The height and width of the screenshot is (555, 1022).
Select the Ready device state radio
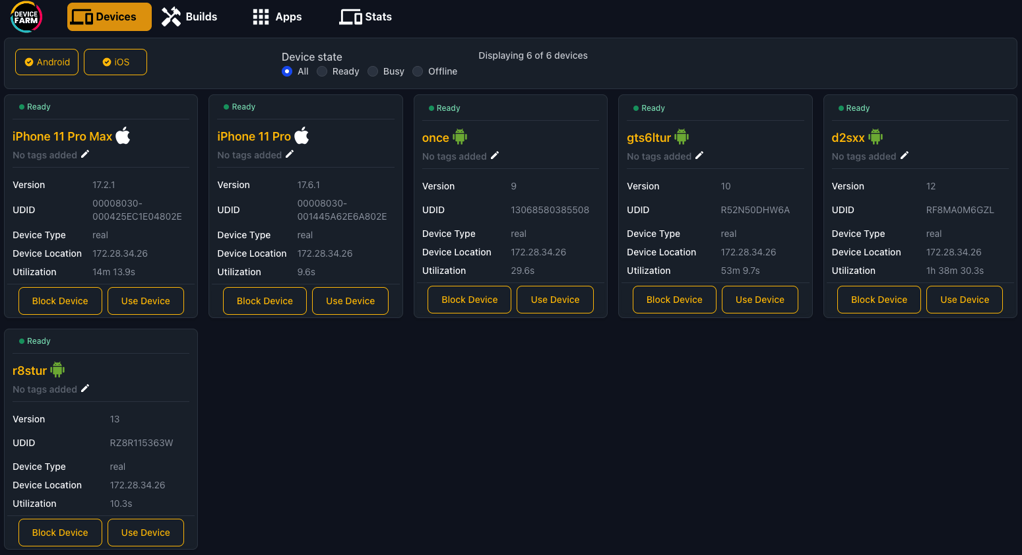[x=322, y=71]
